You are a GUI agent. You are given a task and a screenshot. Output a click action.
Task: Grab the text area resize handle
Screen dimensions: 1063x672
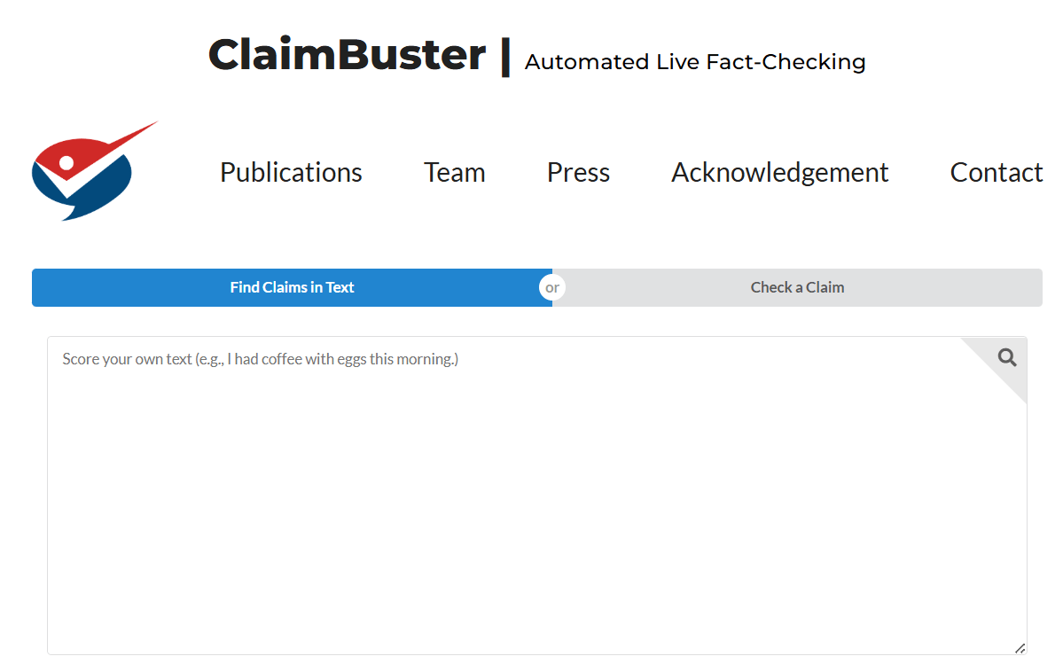pos(1020,648)
